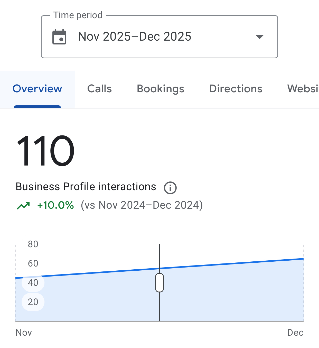Screen dimensions: 319x348
Task: Select the Directions tab
Action: click(x=236, y=89)
